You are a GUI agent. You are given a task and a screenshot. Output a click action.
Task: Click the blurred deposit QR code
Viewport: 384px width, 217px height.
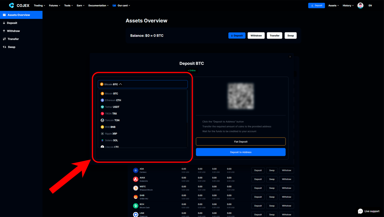241,96
